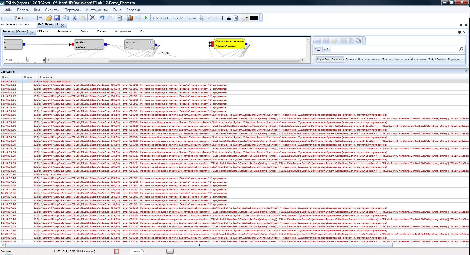This screenshot has width=470, height=255.
Task: Toggle the 'Дни' timeframe unit
Action: pyautogui.click(x=192, y=18)
